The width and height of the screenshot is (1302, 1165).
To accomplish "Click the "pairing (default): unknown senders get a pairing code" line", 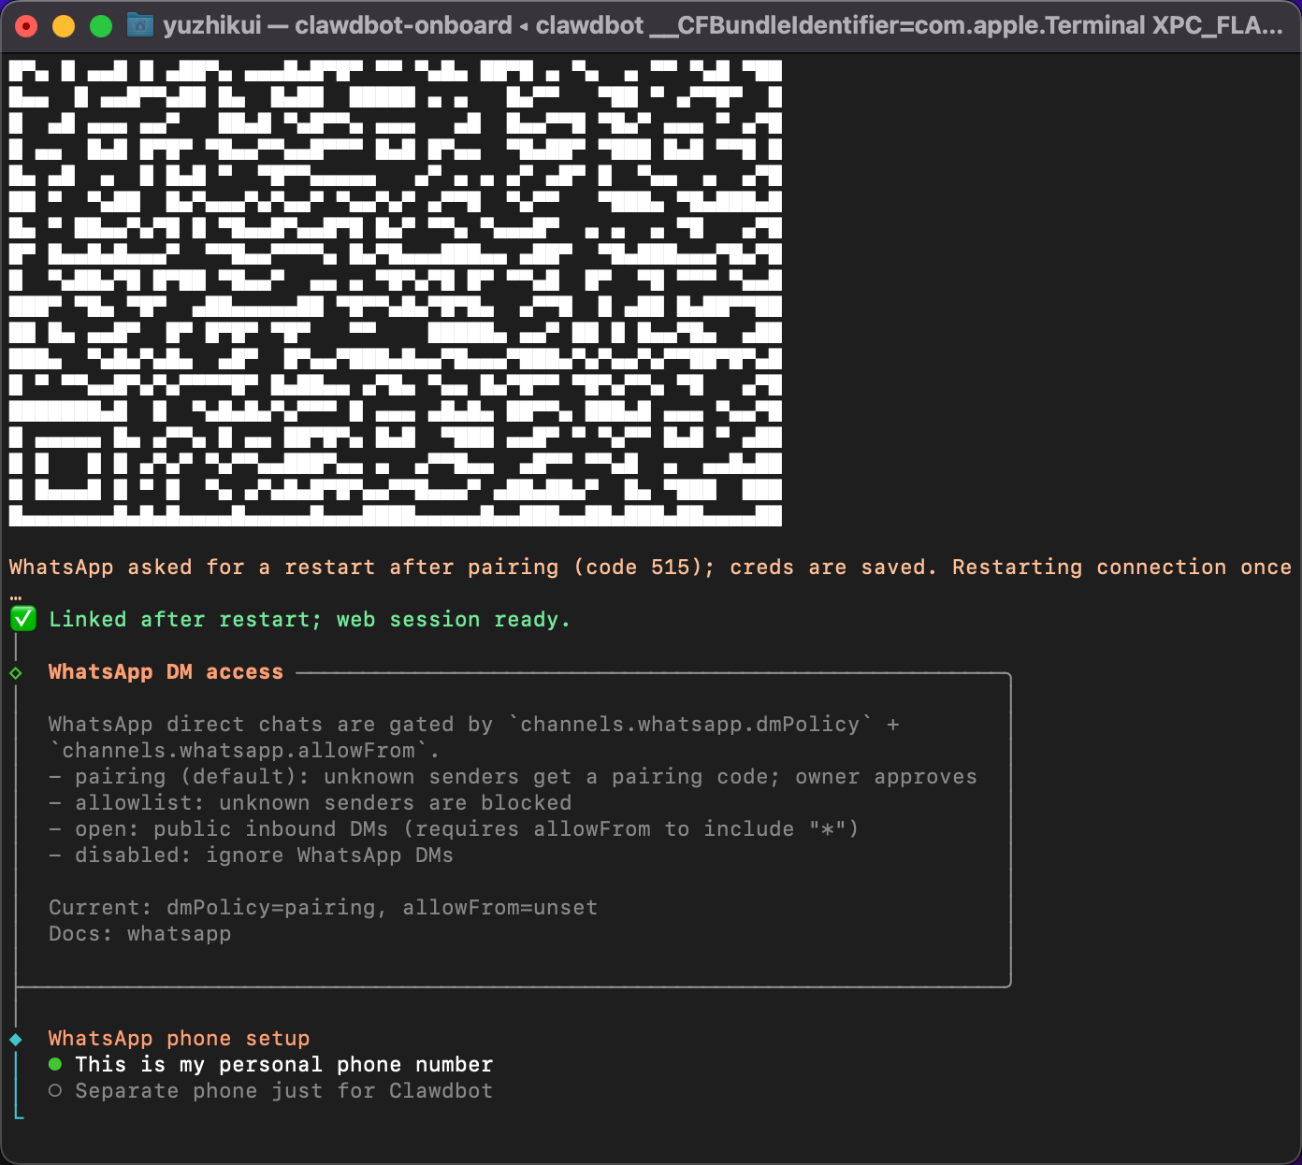I will pyautogui.click(x=513, y=776).
